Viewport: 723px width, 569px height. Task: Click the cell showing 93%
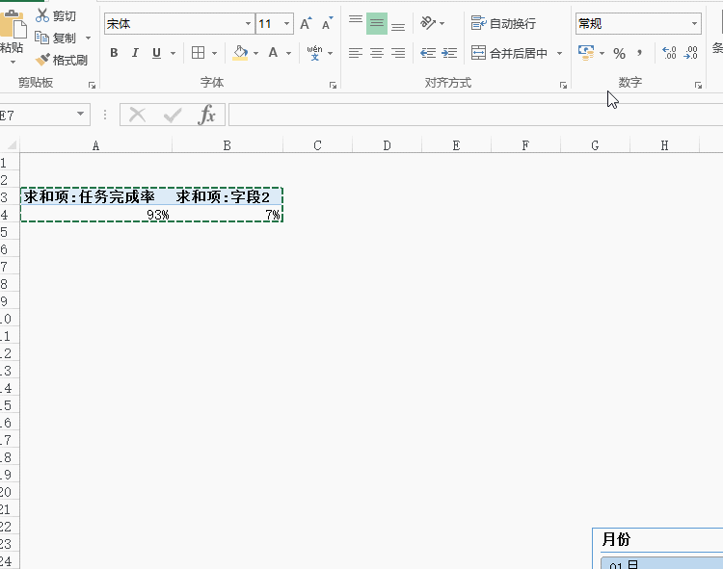[95, 215]
